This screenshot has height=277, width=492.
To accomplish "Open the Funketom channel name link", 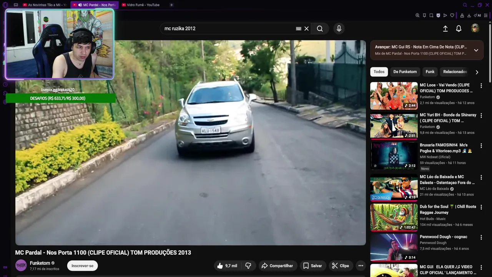I will [x=40, y=263].
